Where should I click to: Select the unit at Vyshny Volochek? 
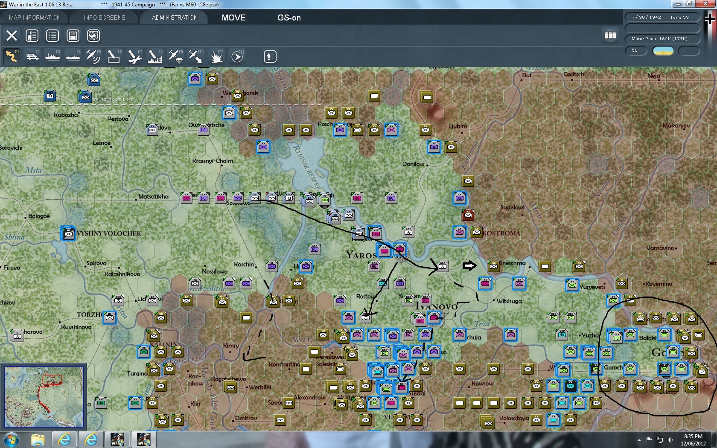(68, 233)
